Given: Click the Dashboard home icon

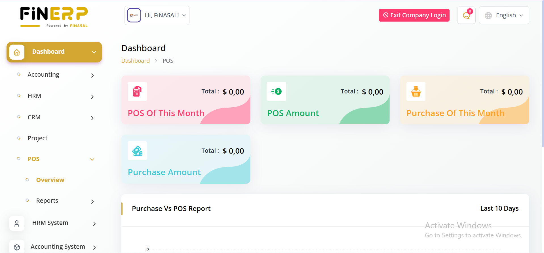Looking at the screenshot, I should (17, 52).
